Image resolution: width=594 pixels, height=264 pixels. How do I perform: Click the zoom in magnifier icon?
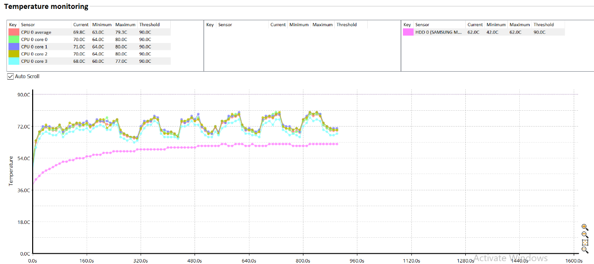(585, 226)
